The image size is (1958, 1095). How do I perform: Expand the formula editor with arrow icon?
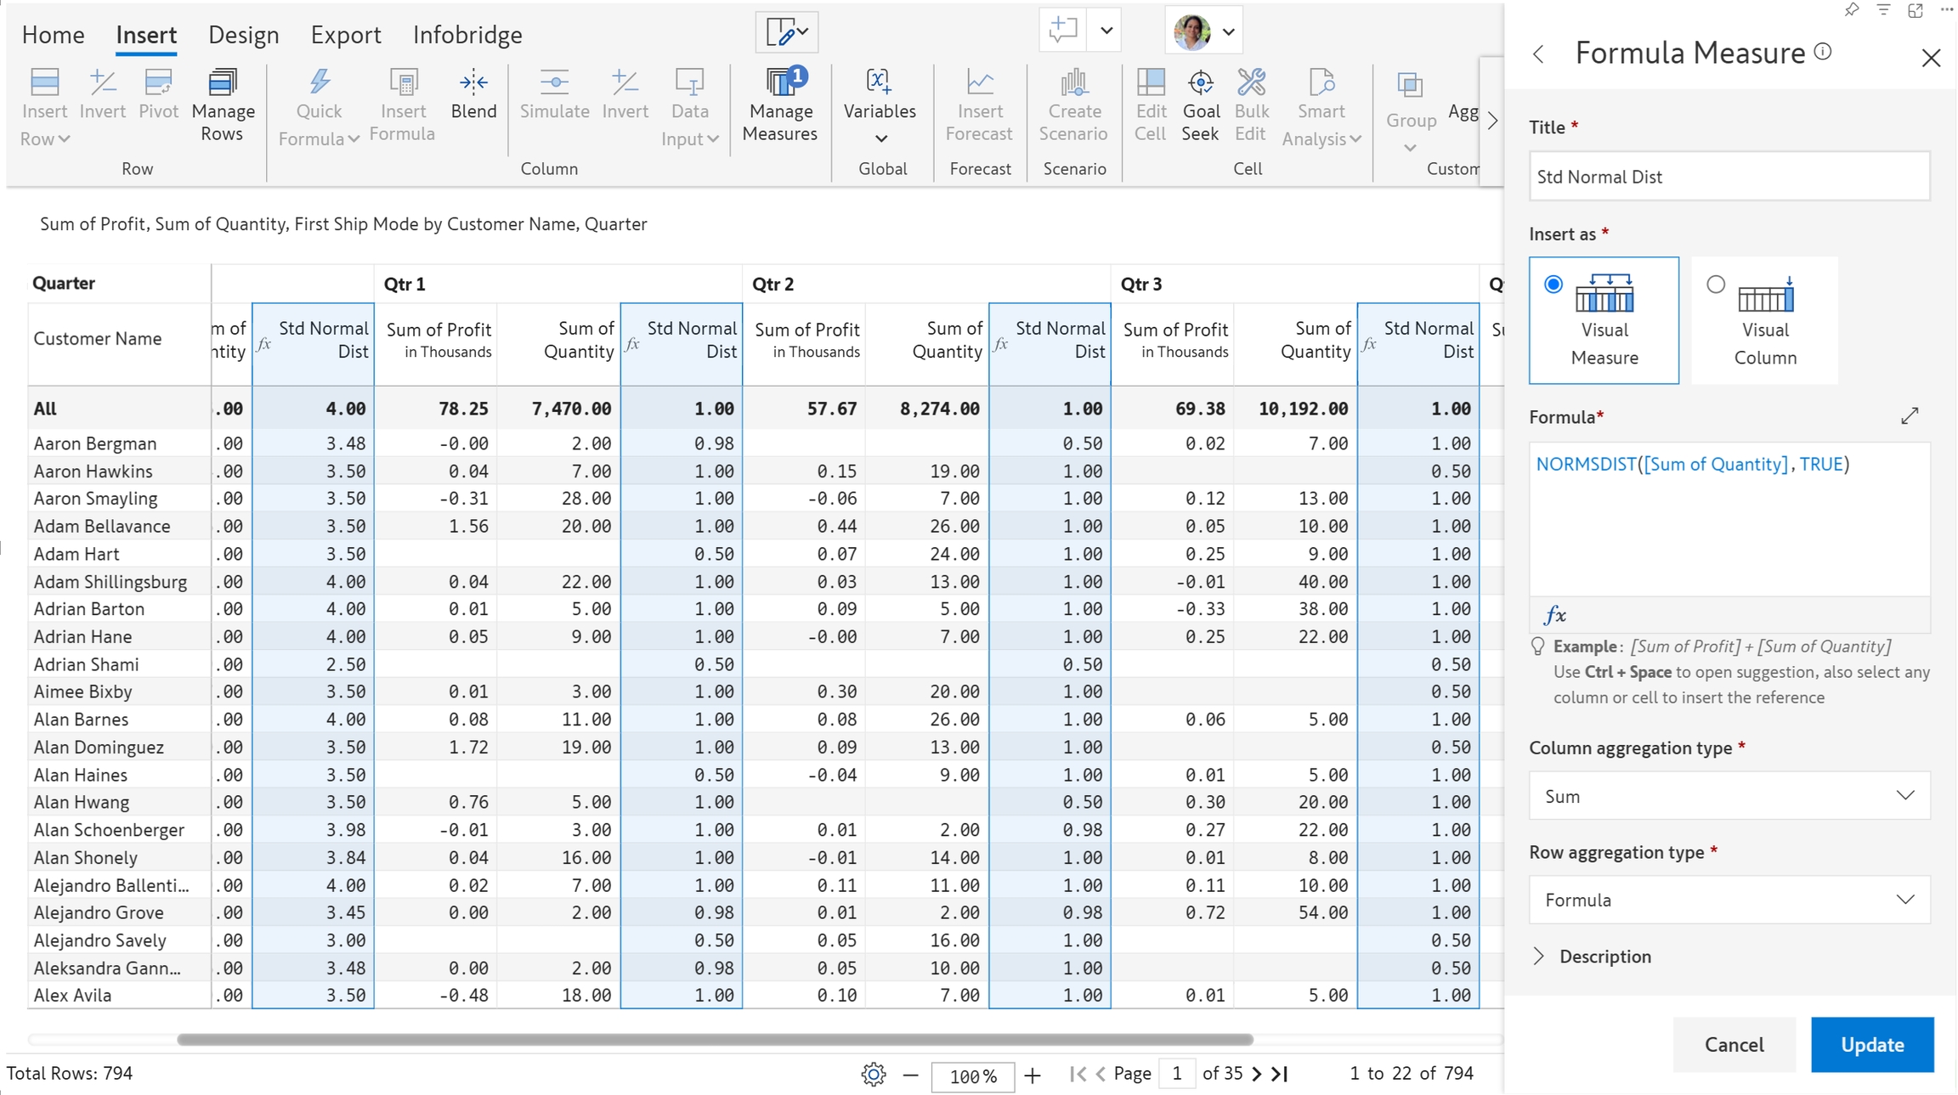[1910, 415]
